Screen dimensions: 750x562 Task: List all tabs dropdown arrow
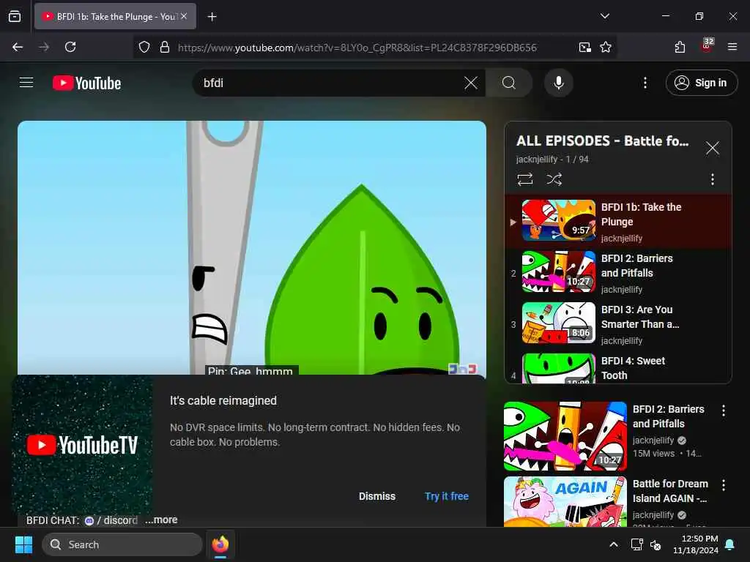[604, 16]
